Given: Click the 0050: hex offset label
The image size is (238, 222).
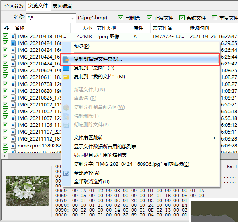Looking at the screenshot, I should (x=62, y=191).
